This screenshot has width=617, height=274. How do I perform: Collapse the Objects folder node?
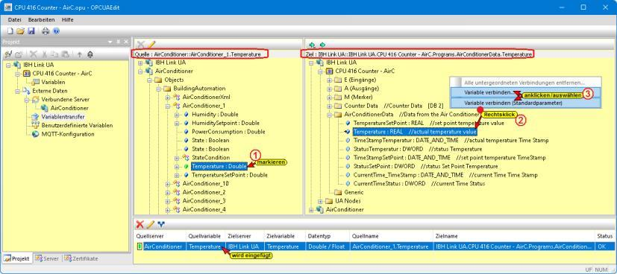click(x=149, y=80)
